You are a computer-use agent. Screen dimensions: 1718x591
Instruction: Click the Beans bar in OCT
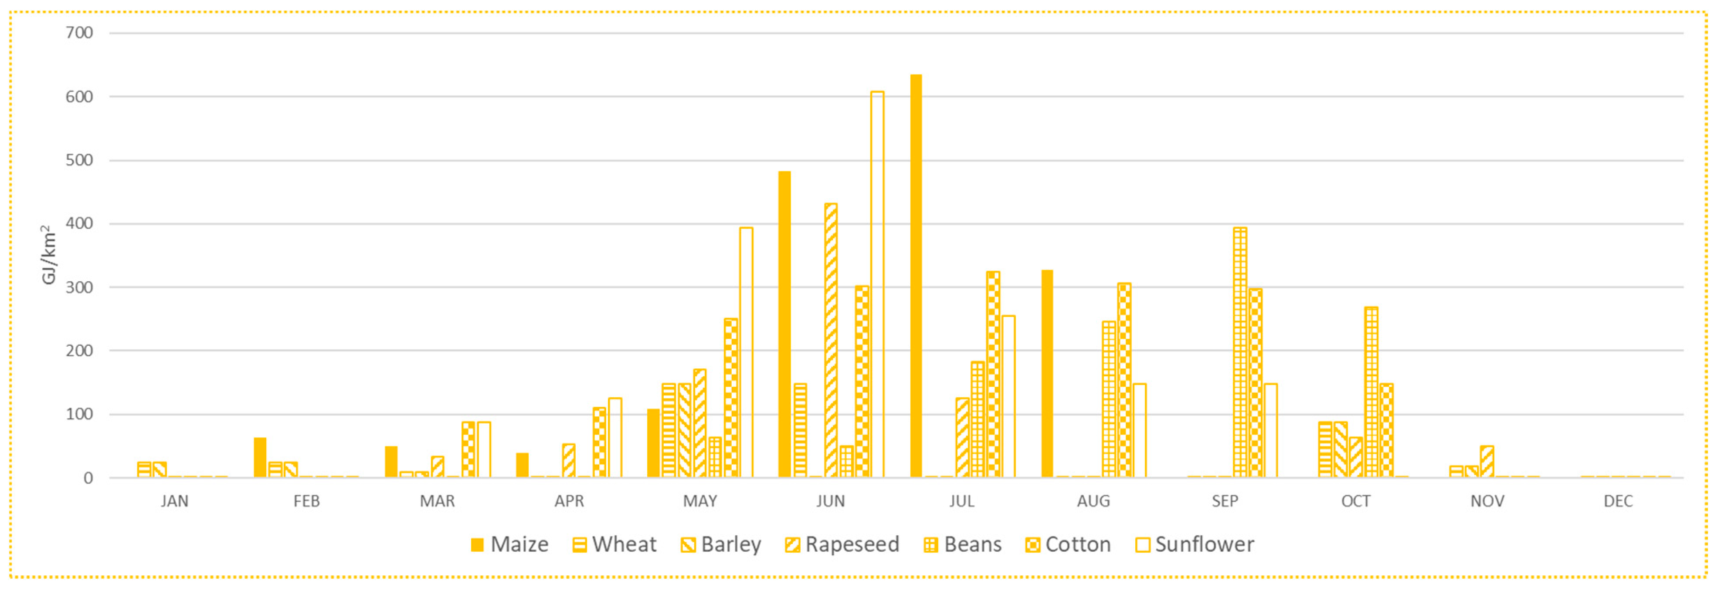tap(1371, 392)
